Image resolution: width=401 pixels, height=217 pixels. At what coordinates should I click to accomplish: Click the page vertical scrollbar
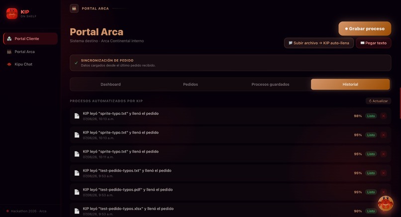(400, 103)
